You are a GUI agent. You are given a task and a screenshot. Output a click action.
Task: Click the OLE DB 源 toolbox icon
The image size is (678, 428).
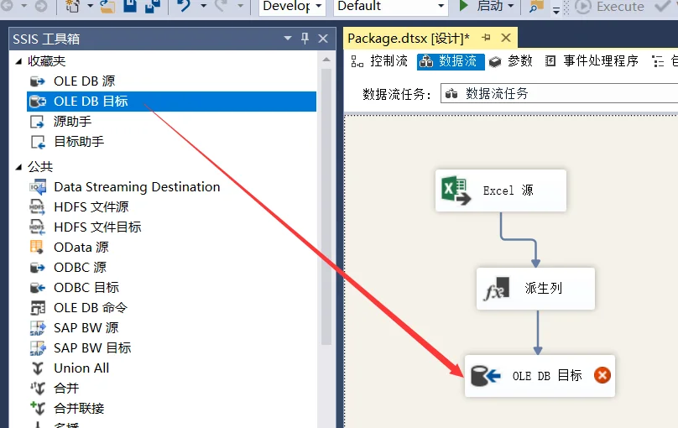38,81
